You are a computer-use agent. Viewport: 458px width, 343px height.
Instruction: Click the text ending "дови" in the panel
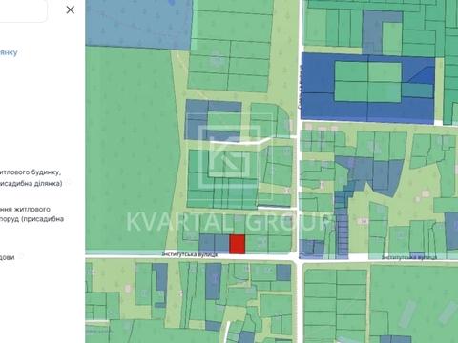point(7,257)
